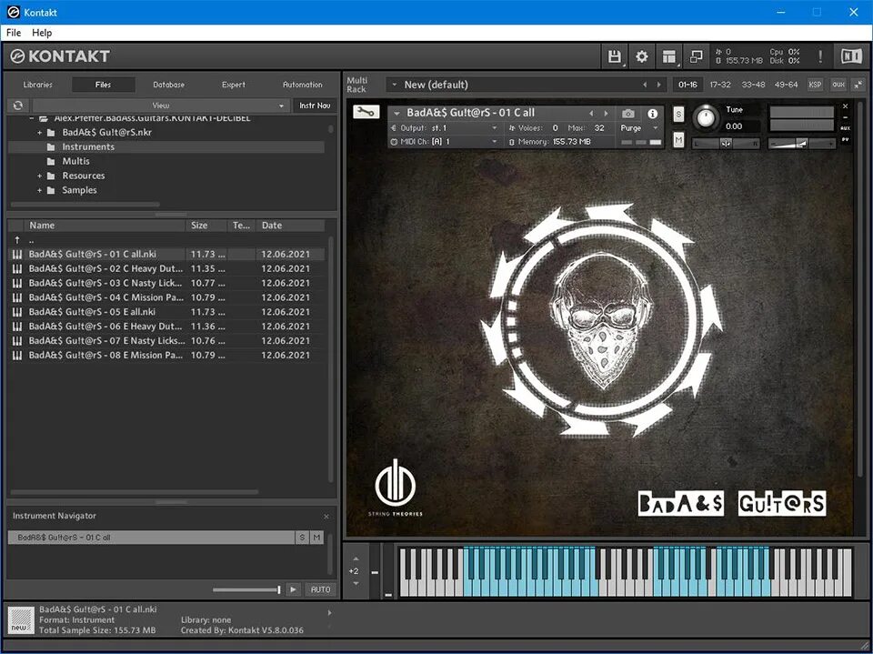The image size is (873, 654).
Task: Open the instrument name dropdown arrow
Action: (x=396, y=113)
